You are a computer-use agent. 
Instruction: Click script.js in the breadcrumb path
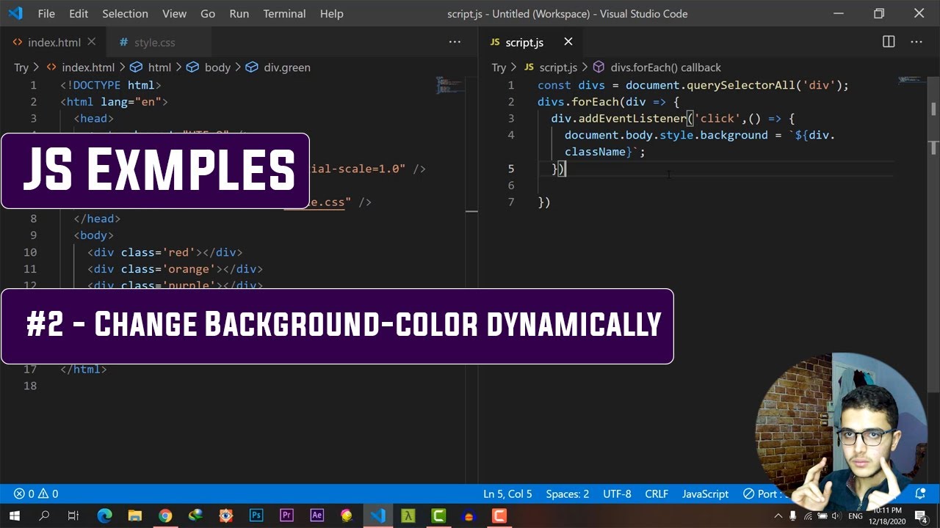tap(558, 67)
